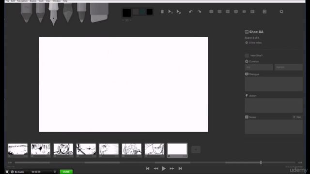Select board 3A thumbnail

click(63, 150)
